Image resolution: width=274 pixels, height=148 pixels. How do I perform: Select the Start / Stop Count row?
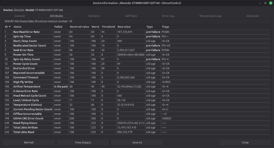(137, 41)
